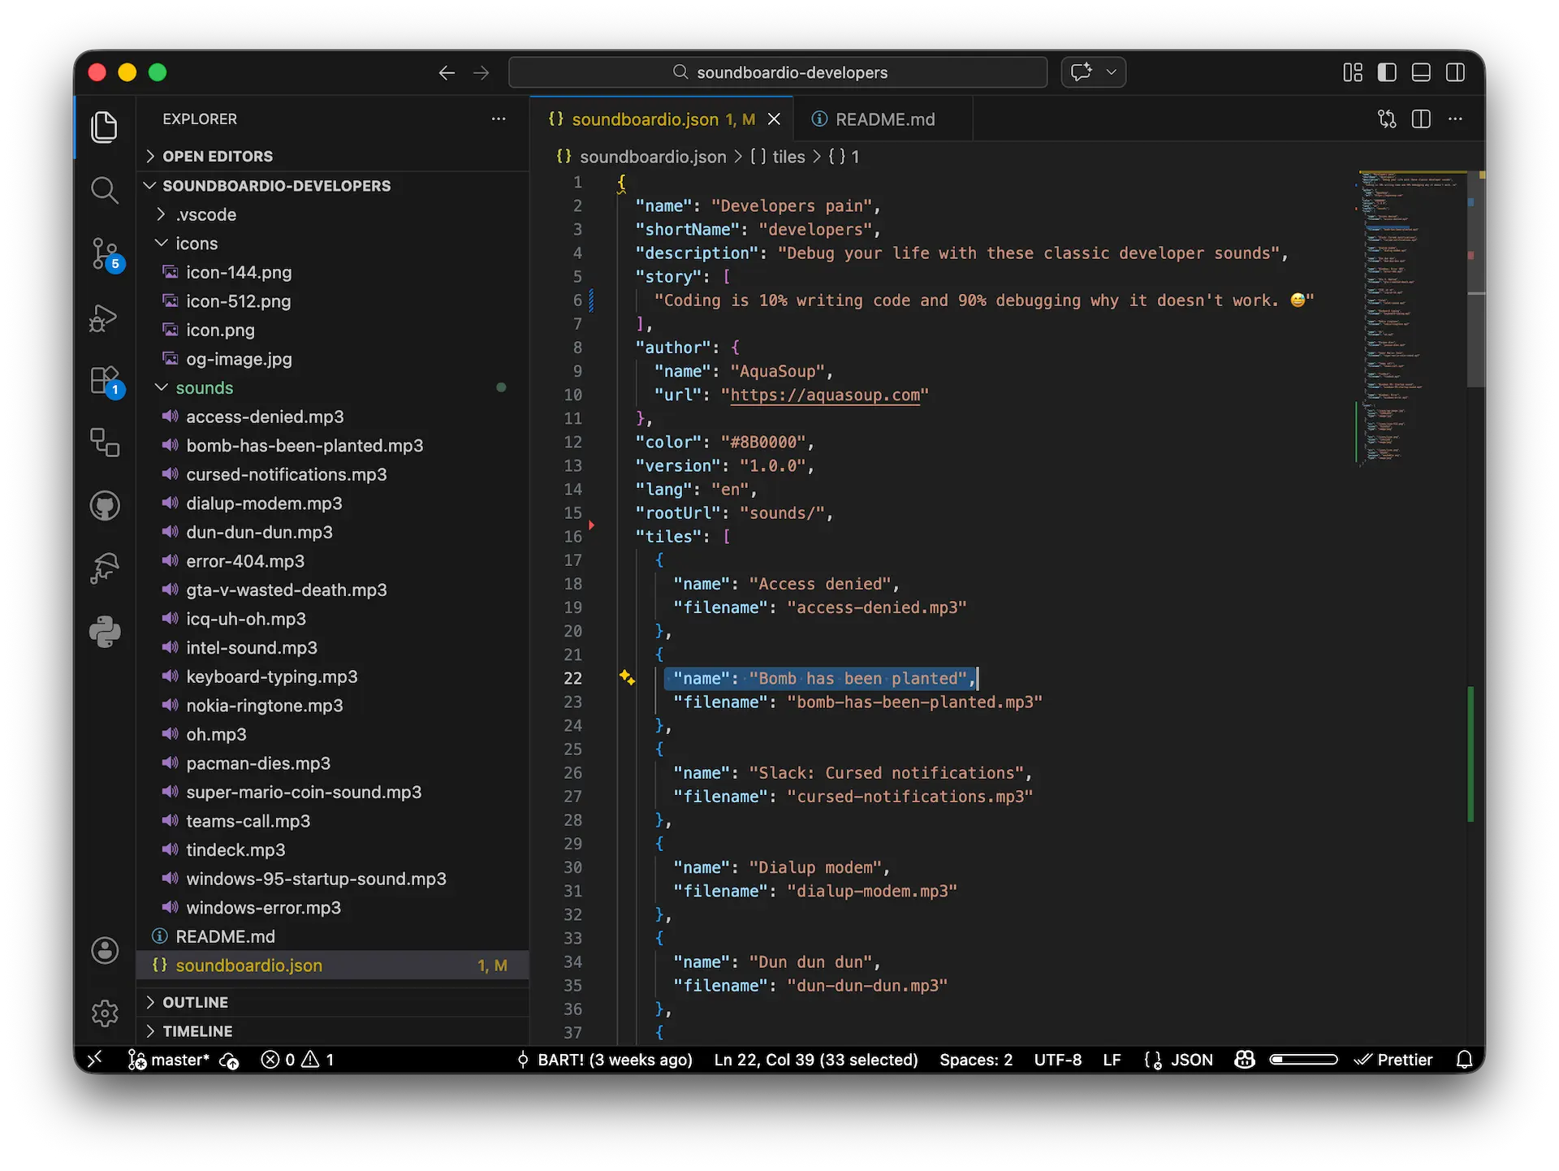The image size is (1559, 1171).
Task: Click the Prettier status bar button
Action: [1393, 1060]
